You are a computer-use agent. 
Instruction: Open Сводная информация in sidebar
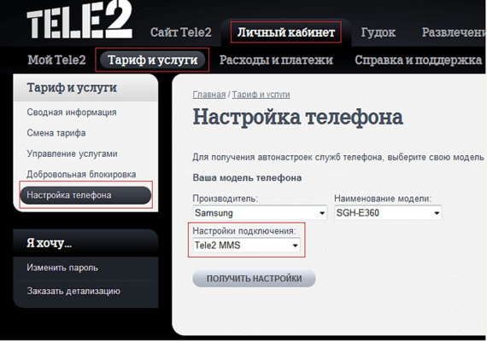pos(72,113)
